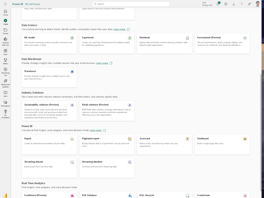This screenshot has width=264, height=198.
Task: Open Learn more under Data Warehouse
Action: pyautogui.click(x=102, y=63)
